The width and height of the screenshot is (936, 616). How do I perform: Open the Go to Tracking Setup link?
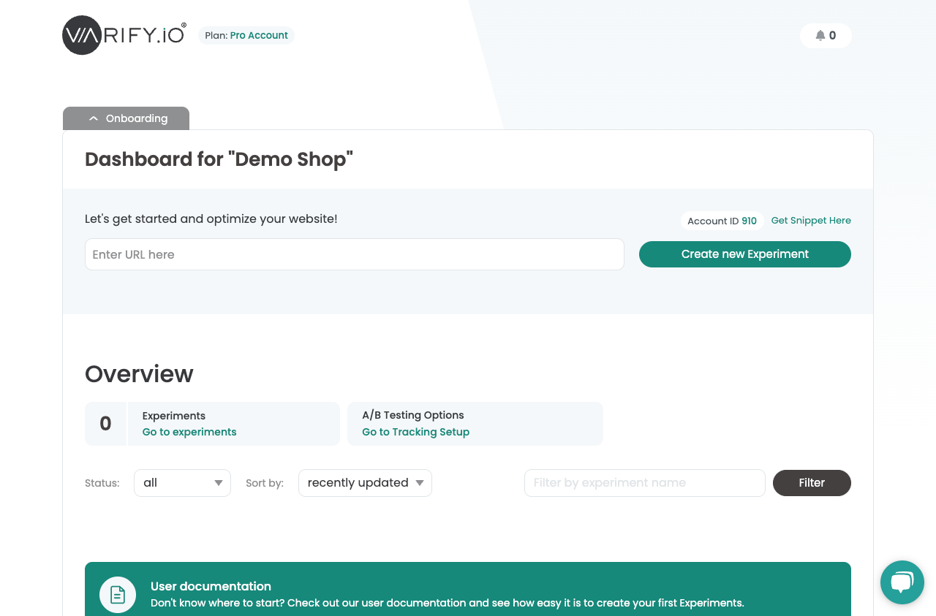point(415,432)
